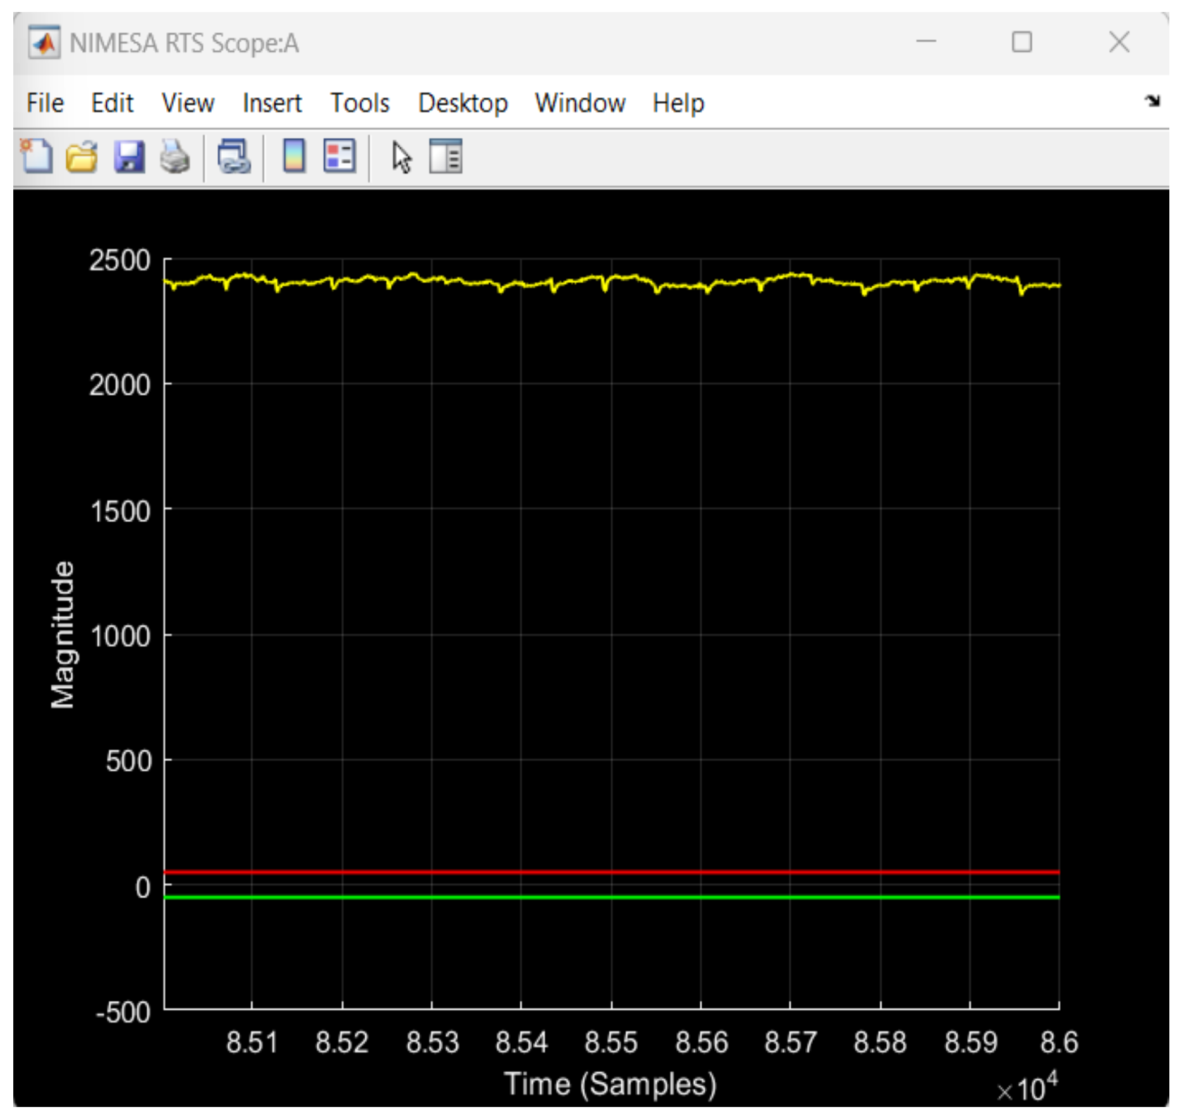Select the green horizontal line

click(x=611, y=897)
